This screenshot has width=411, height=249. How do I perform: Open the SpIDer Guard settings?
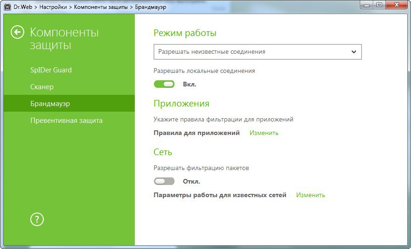[x=51, y=70]
